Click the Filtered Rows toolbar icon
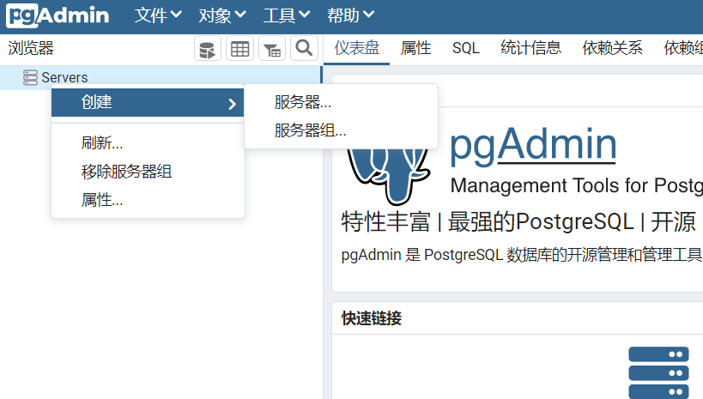This screenshot has width=703, height=399. point(271,49)
